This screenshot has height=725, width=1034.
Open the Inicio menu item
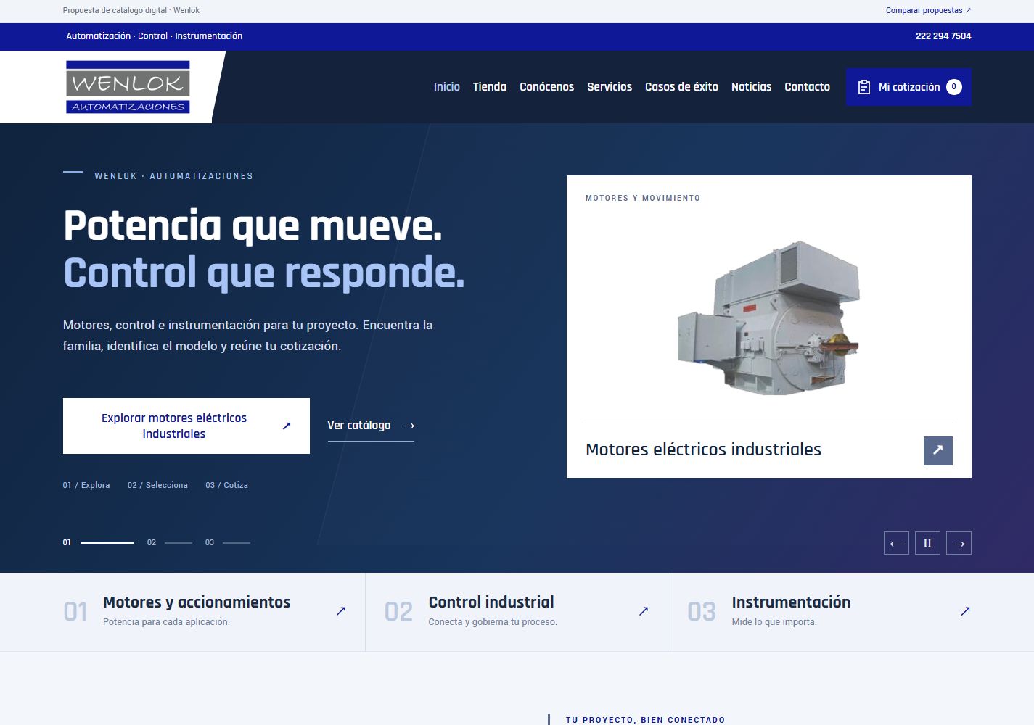(x=447, y=87)
